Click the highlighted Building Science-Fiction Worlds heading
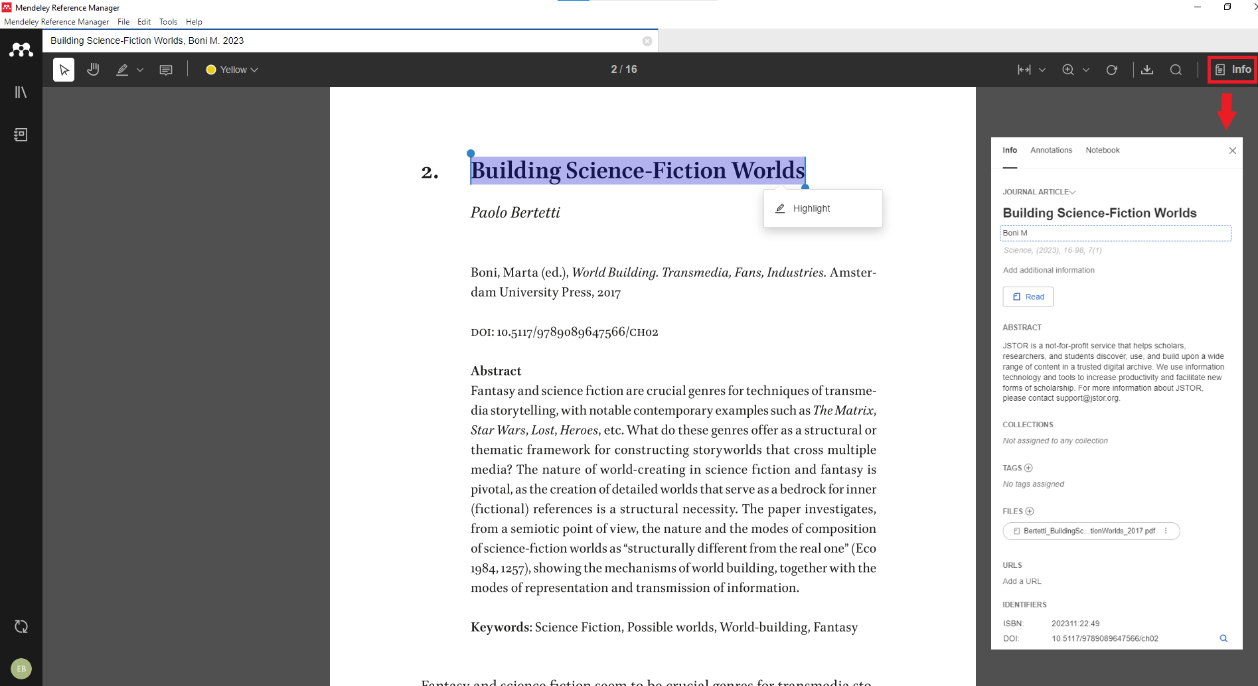This screenshot has height=686, width=1258. click(637, 171)
